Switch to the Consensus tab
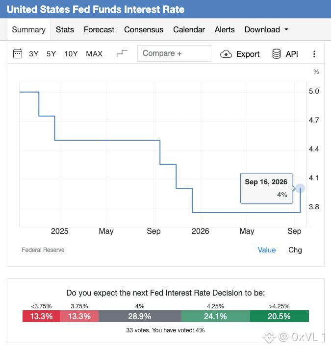Screen dimensions: 331x349 tap(144, 29)
